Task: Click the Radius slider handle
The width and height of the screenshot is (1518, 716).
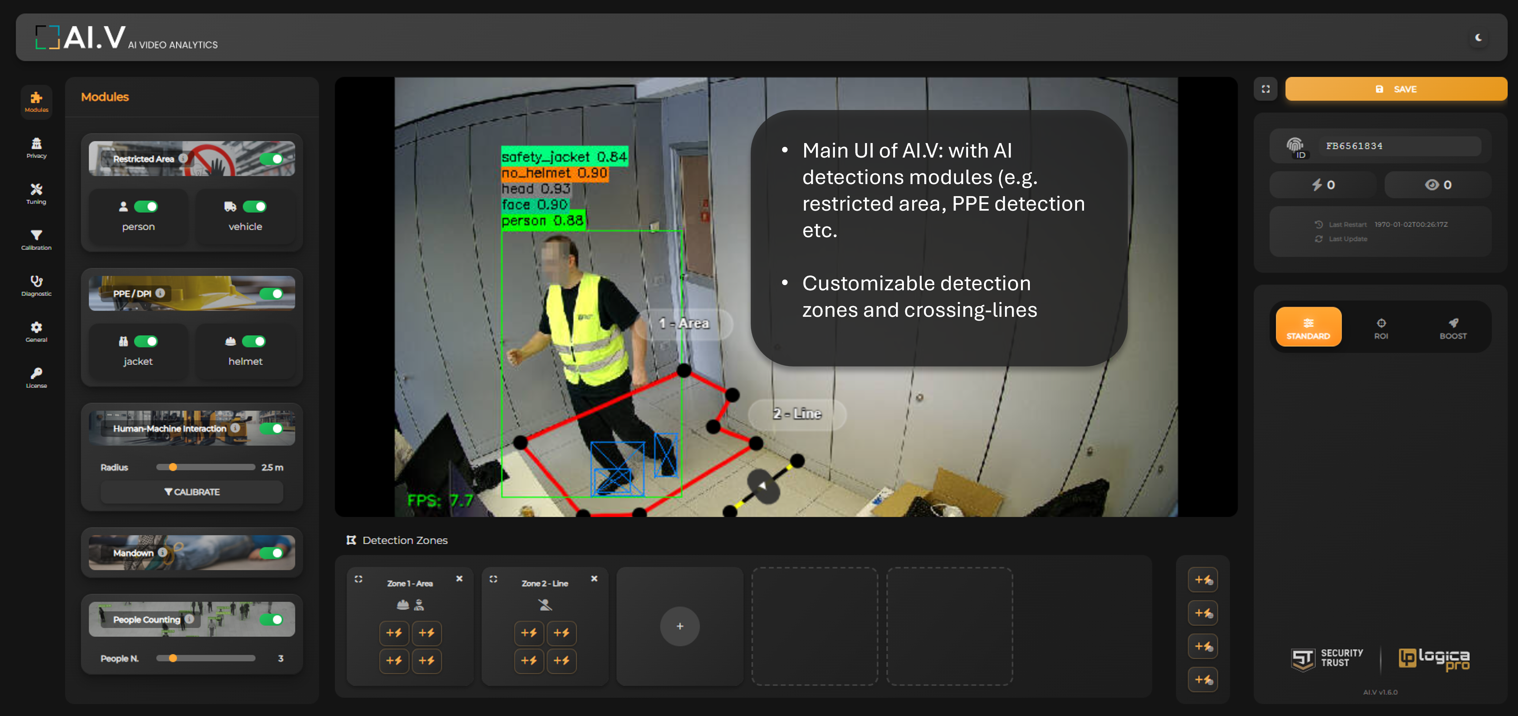Action: [x=172, y=467]
